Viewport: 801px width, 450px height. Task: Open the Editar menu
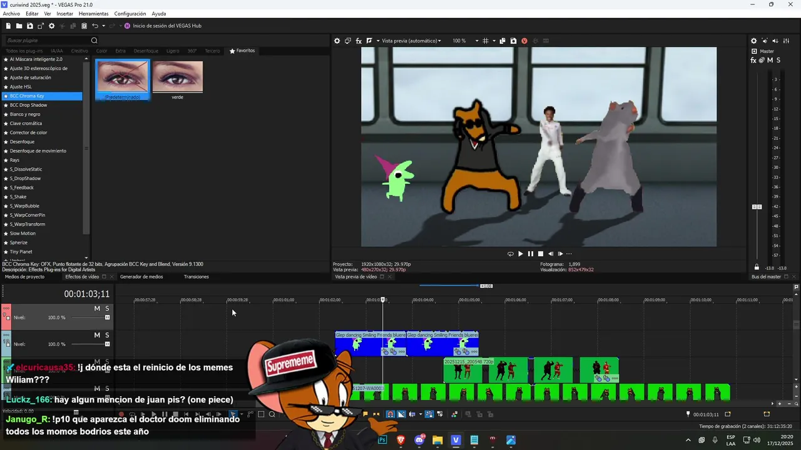pyautogui.click(x=32, y=14)
